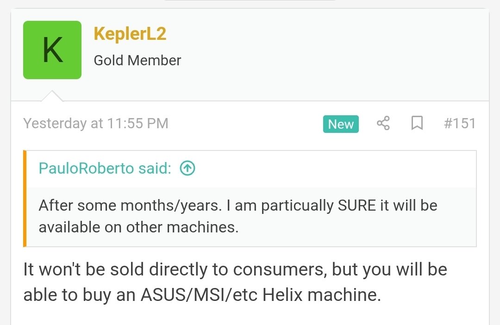Click the 'PauloRoberto said:' quote link
500x325 pixels.
click(x=105, y=169)
